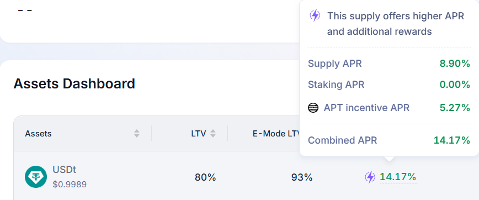
Task: Click the APT token icon in tooltip
Action: [313, 108]
